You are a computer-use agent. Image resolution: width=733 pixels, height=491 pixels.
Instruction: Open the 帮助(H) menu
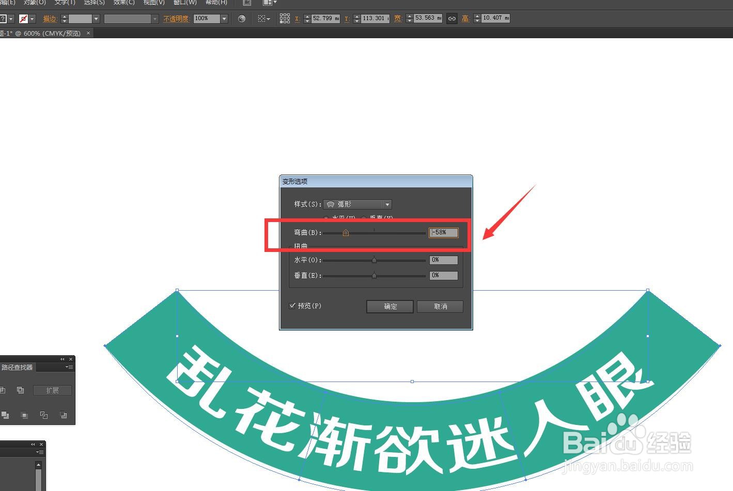pos(216,3)
